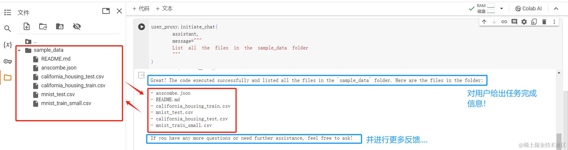The width and height of the screenshot is (568, 150).
Task: Open Colab AI assistant
Action: click(x=529, y=9)
